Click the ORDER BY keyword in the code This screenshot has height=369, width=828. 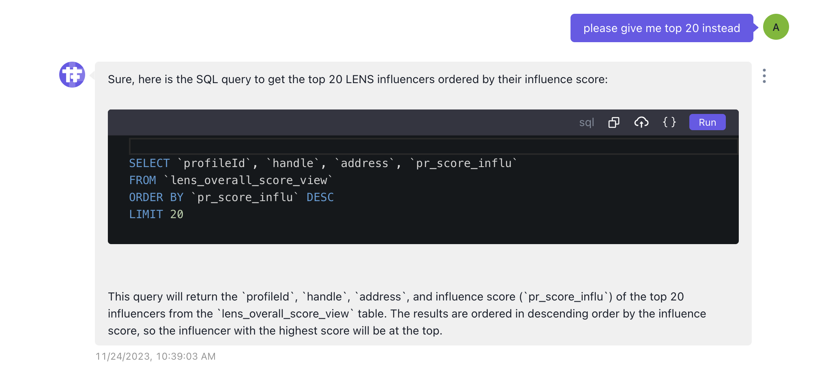(x=156, y=197)
